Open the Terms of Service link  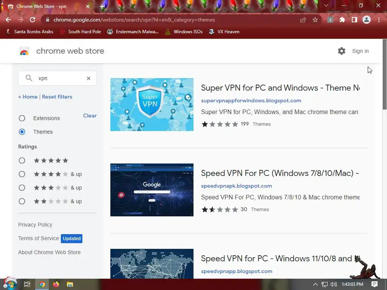pyautogui.click(x=39, y=238)
